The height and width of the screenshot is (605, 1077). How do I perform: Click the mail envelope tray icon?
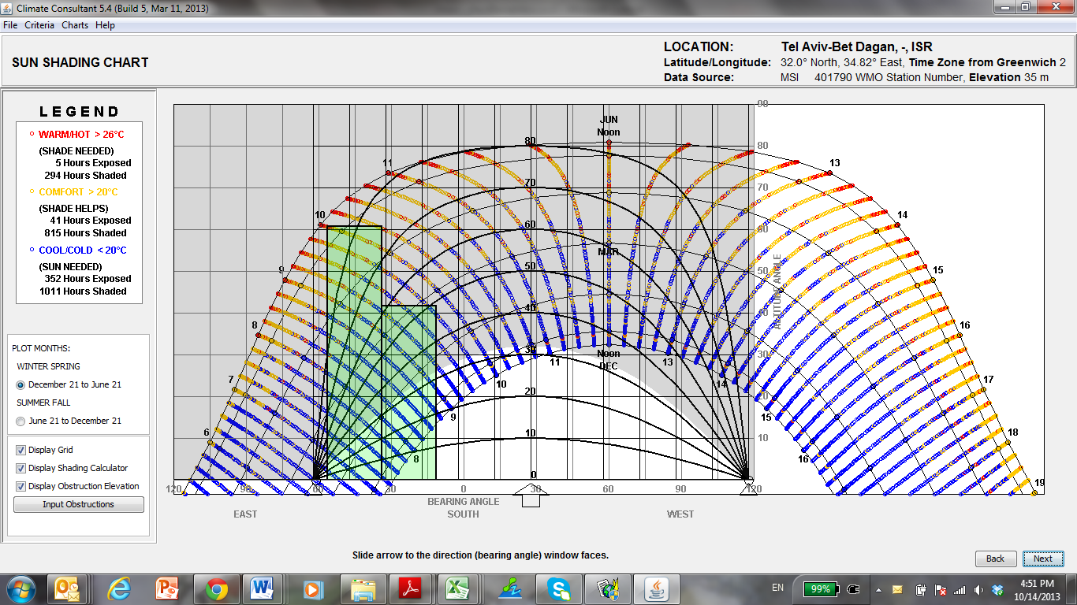[x=897, y=589]
